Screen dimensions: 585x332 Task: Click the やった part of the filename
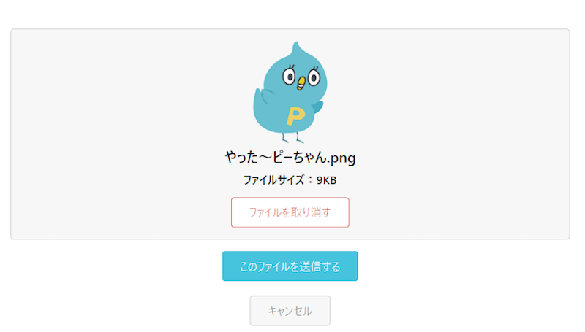242,158
